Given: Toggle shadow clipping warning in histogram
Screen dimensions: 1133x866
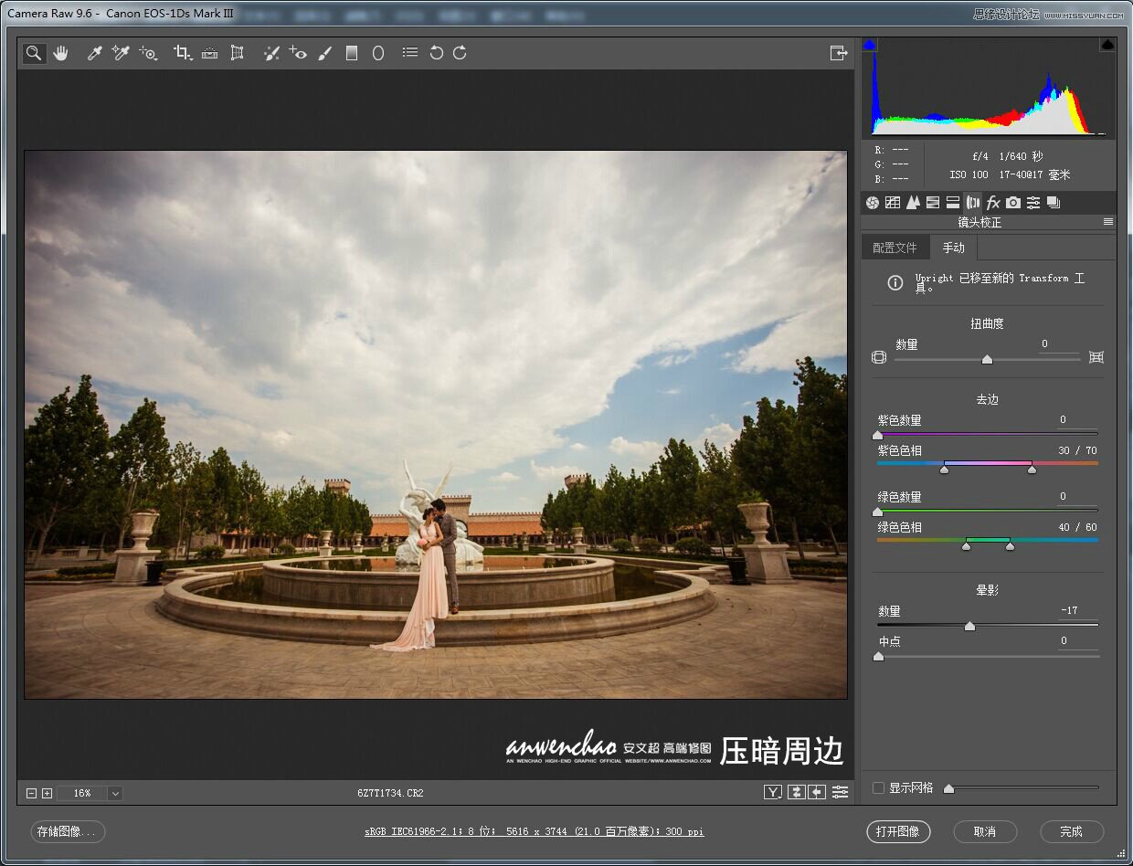Looking at the screenshot, I should click(x=870, y=44).
